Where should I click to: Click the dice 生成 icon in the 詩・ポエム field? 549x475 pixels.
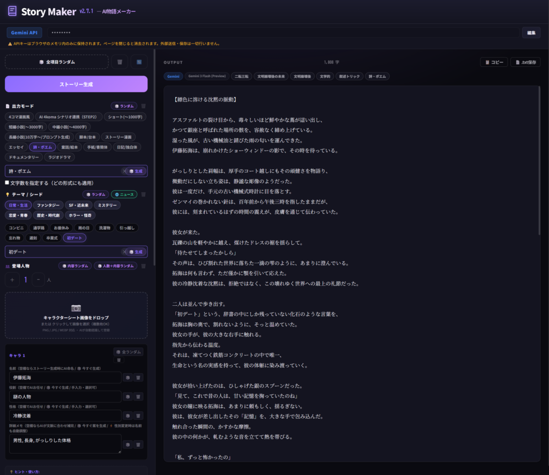click(137, 171)
